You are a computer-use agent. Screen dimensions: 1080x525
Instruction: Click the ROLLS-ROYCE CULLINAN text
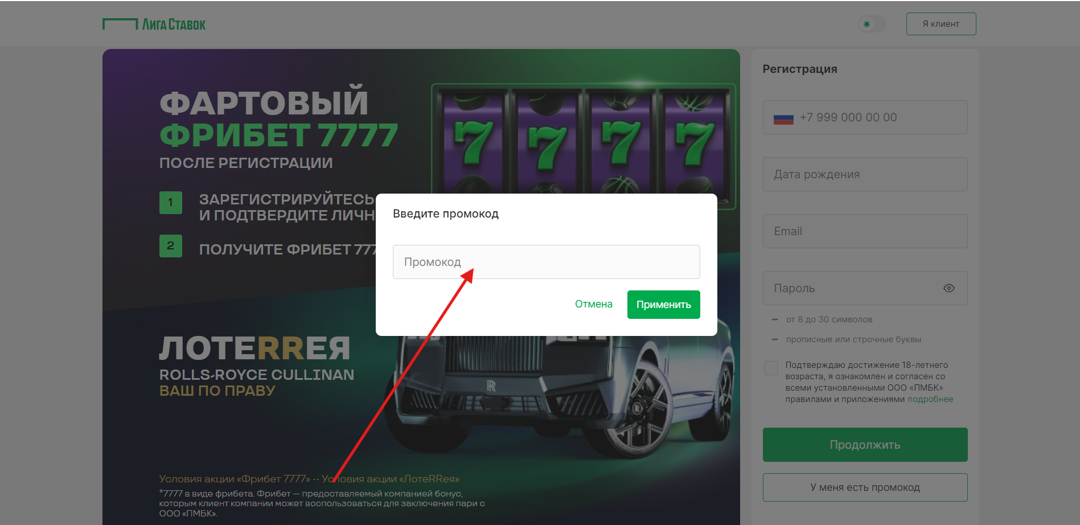click(257, 375)
